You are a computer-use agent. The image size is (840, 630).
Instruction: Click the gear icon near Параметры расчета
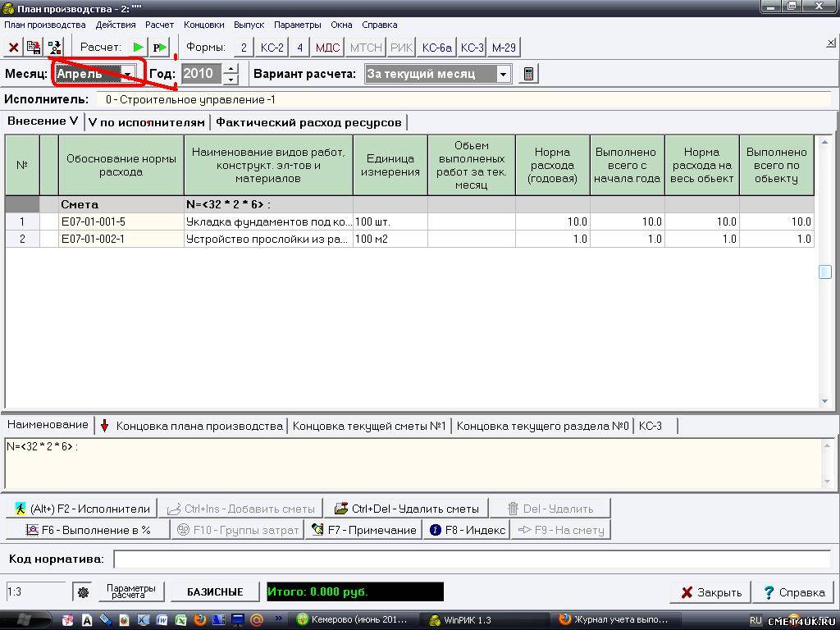click(x=82, y=592)
